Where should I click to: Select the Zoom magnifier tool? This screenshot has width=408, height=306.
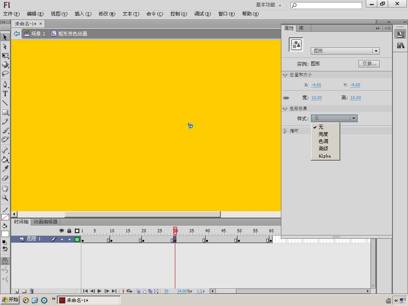(5, 198)
